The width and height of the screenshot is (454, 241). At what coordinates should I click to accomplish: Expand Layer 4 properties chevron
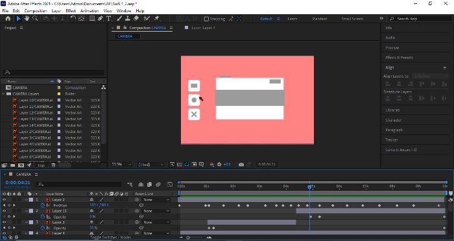(x=26, y=233)
